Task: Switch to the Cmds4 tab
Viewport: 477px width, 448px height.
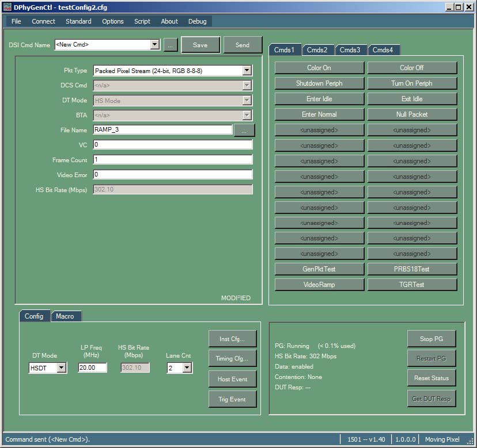Action: tap(383, 50)
